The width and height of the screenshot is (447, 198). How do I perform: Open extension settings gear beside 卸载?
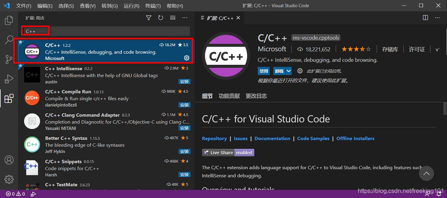300,71
